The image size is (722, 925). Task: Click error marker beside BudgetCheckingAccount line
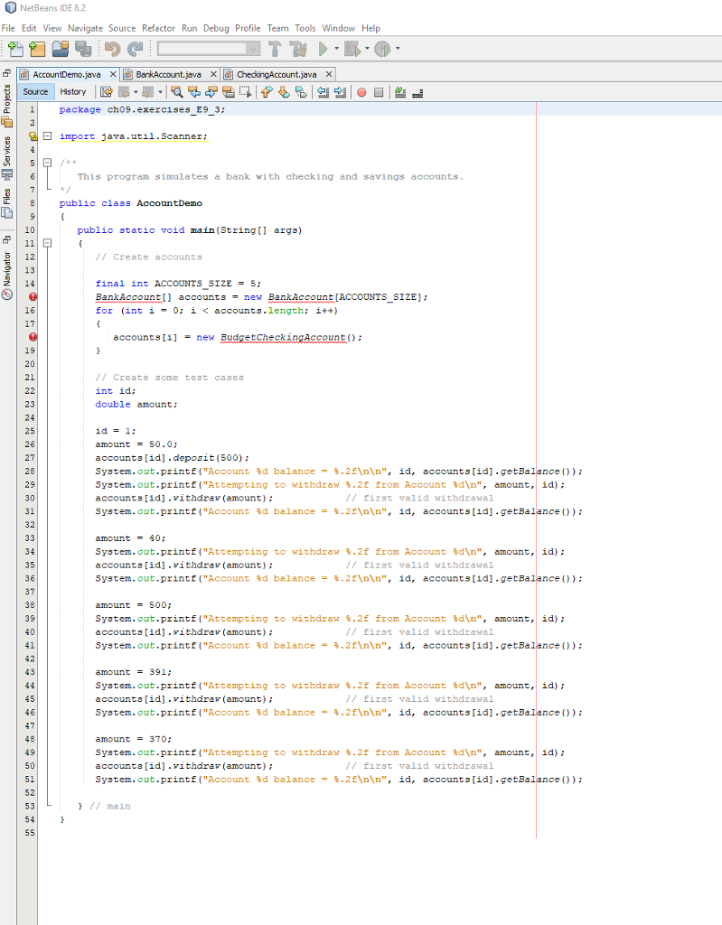click(x=33, y=337)
